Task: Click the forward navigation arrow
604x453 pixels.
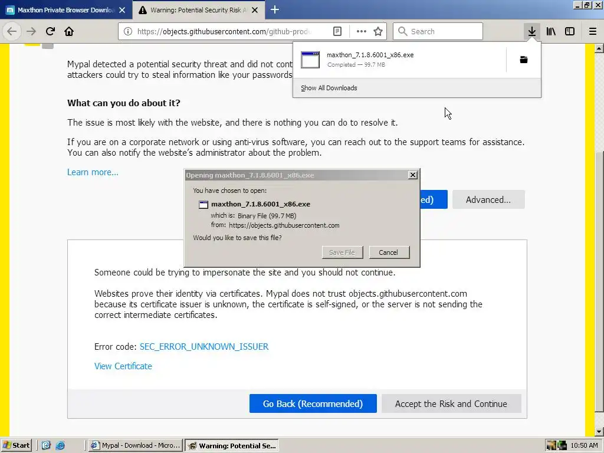Action: point(31,31)
